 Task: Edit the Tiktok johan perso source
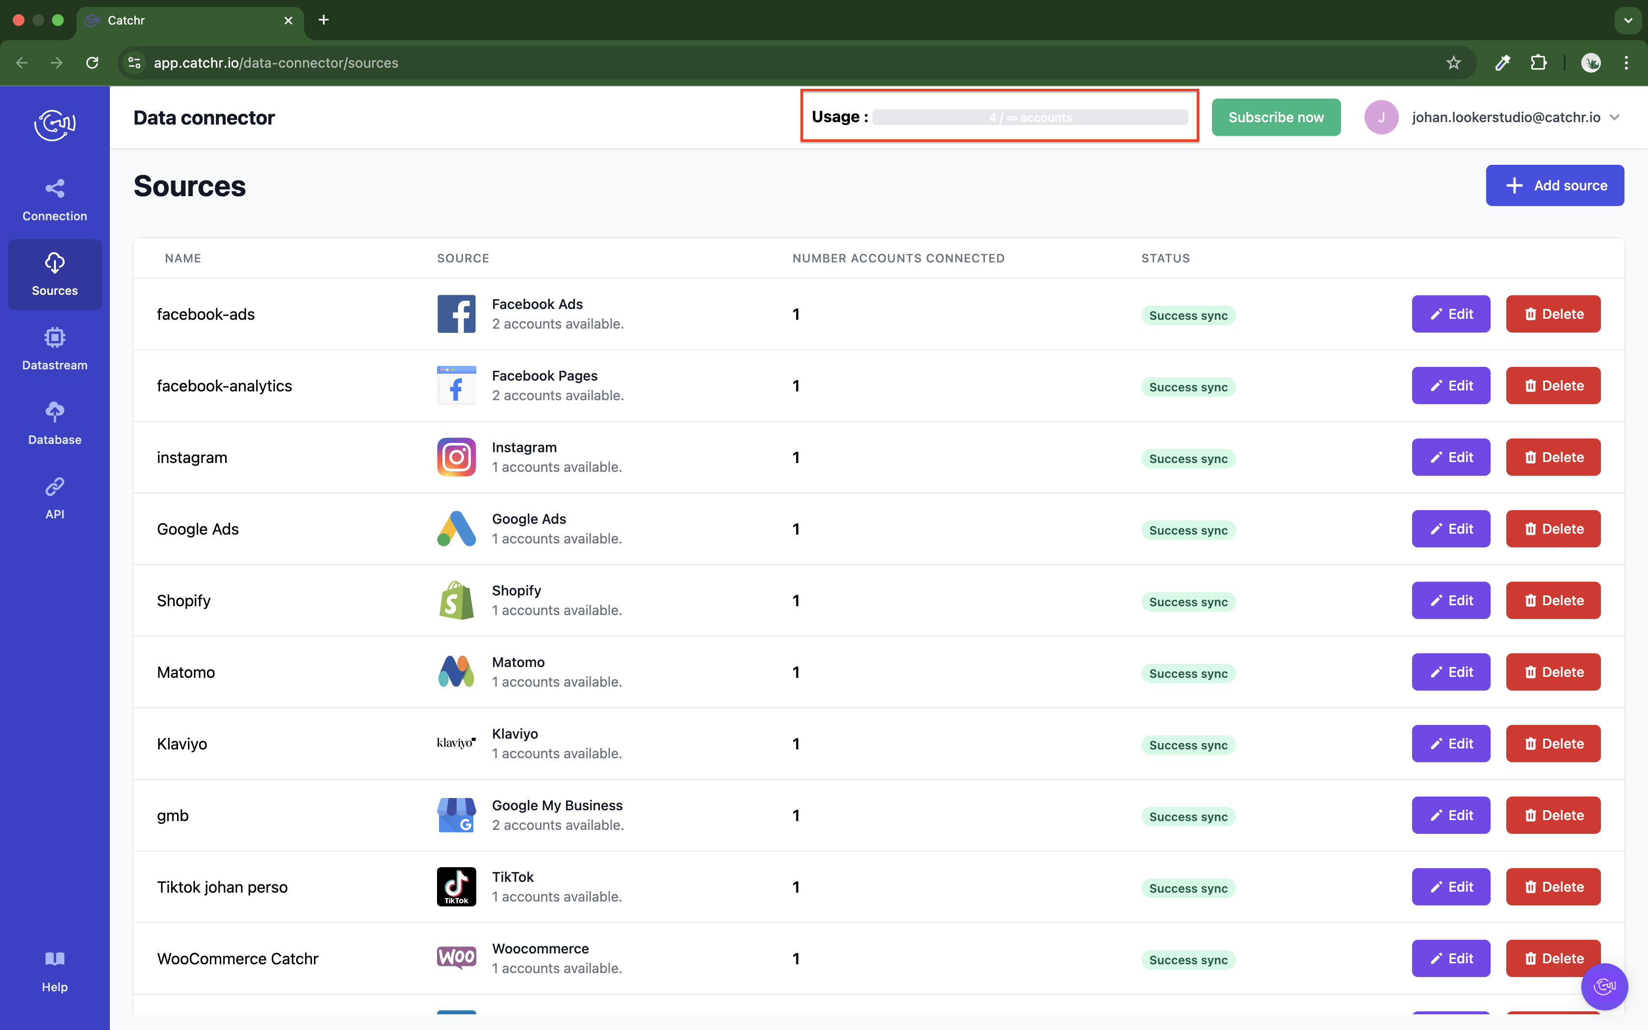click(1450, 886)
